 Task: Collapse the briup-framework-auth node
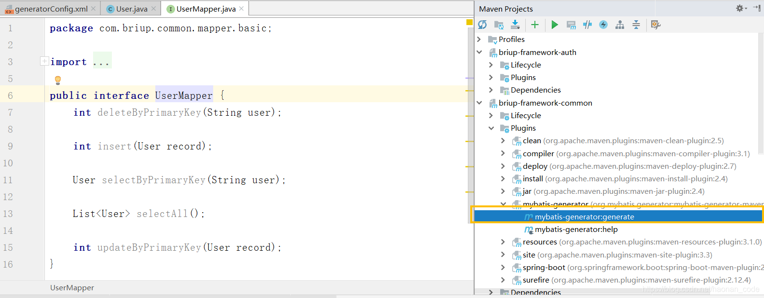point(479,52)
